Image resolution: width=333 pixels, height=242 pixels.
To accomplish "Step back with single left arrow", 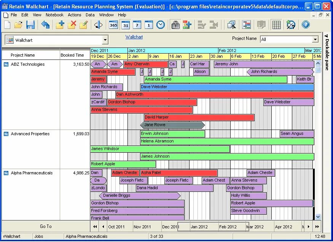I will pyautogui.click(x=103, y=227).
